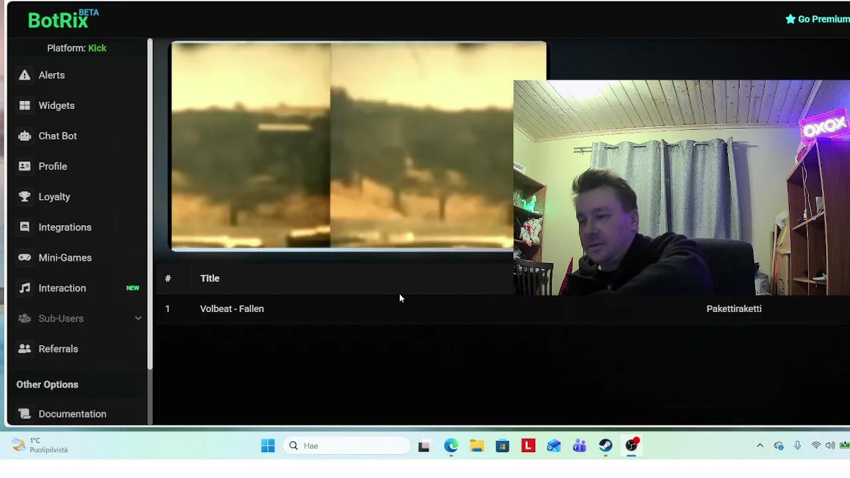The width and height of the screenshot is (850, 478).
Task: Open File Explorer from taskbar
Action: click(477, 445)
